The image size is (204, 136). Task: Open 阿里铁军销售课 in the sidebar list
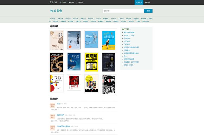coord(129,59)
